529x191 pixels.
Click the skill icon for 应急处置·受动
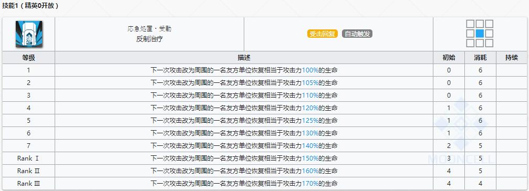click(29, 34)
